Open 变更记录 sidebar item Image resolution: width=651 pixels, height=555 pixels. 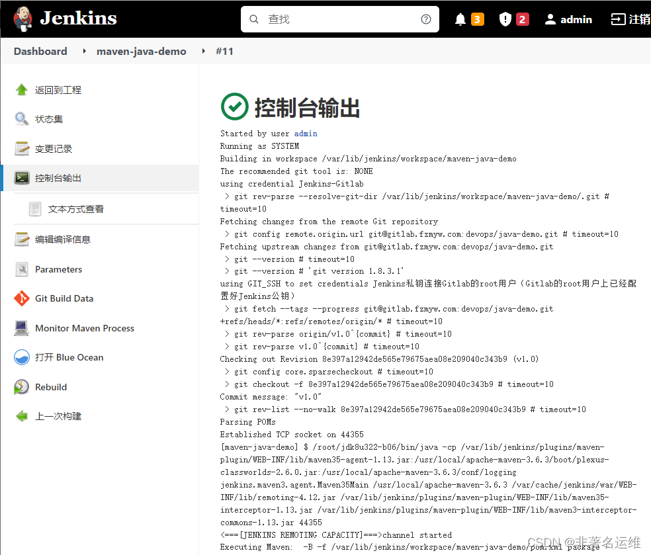(x=54, y=149)
